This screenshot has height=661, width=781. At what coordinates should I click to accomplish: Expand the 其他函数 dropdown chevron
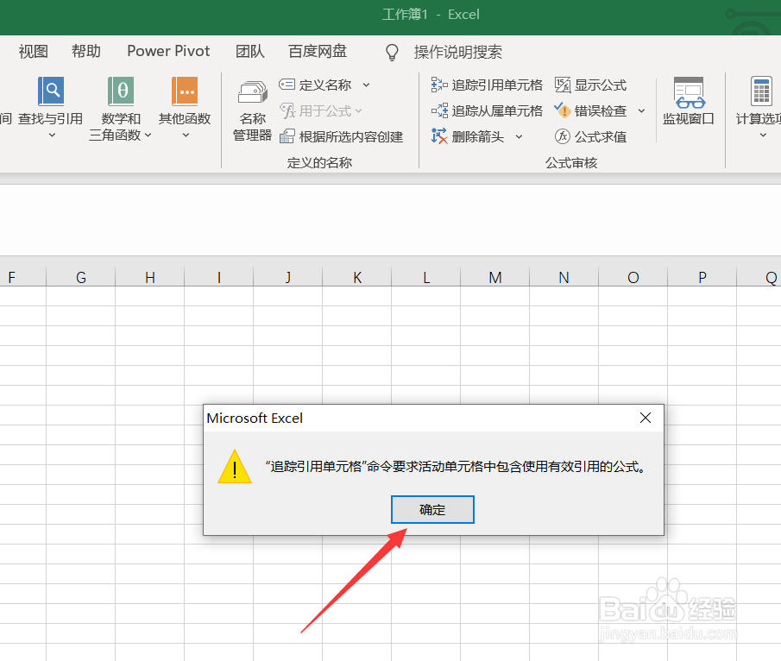click(186, 135)
